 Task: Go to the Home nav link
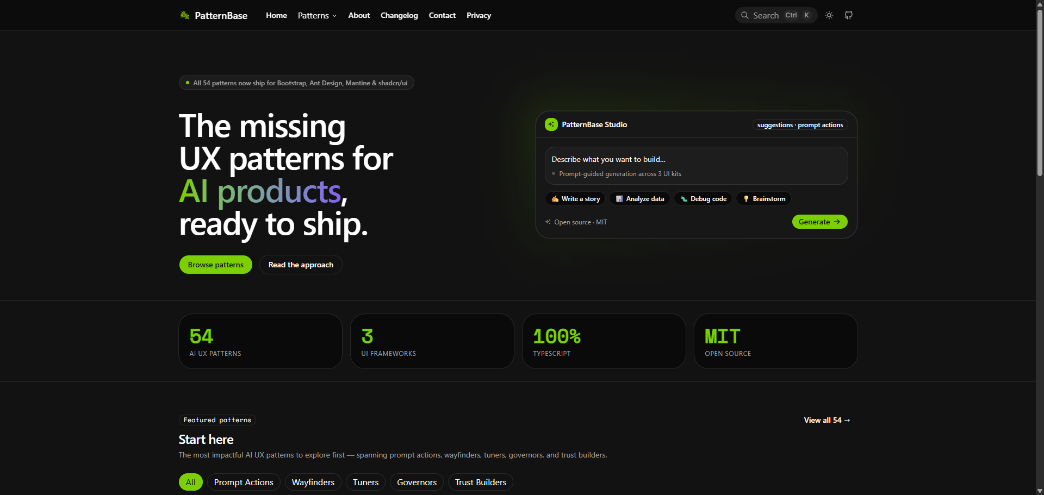coord(276,15)
